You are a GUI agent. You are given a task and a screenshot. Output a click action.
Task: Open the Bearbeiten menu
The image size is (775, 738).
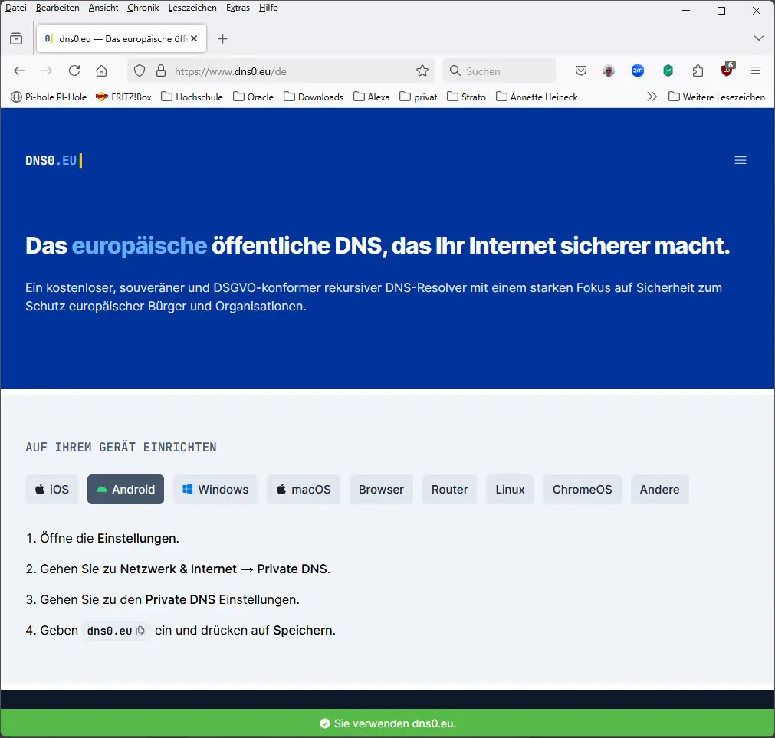[x=57, y=8]
